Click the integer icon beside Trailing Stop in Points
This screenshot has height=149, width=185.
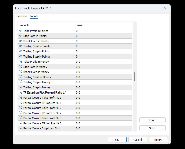coord(21,51)
